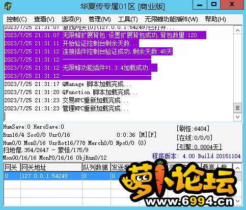Click the Hum0/0 Mon0/16 status line

click(74, 143)
